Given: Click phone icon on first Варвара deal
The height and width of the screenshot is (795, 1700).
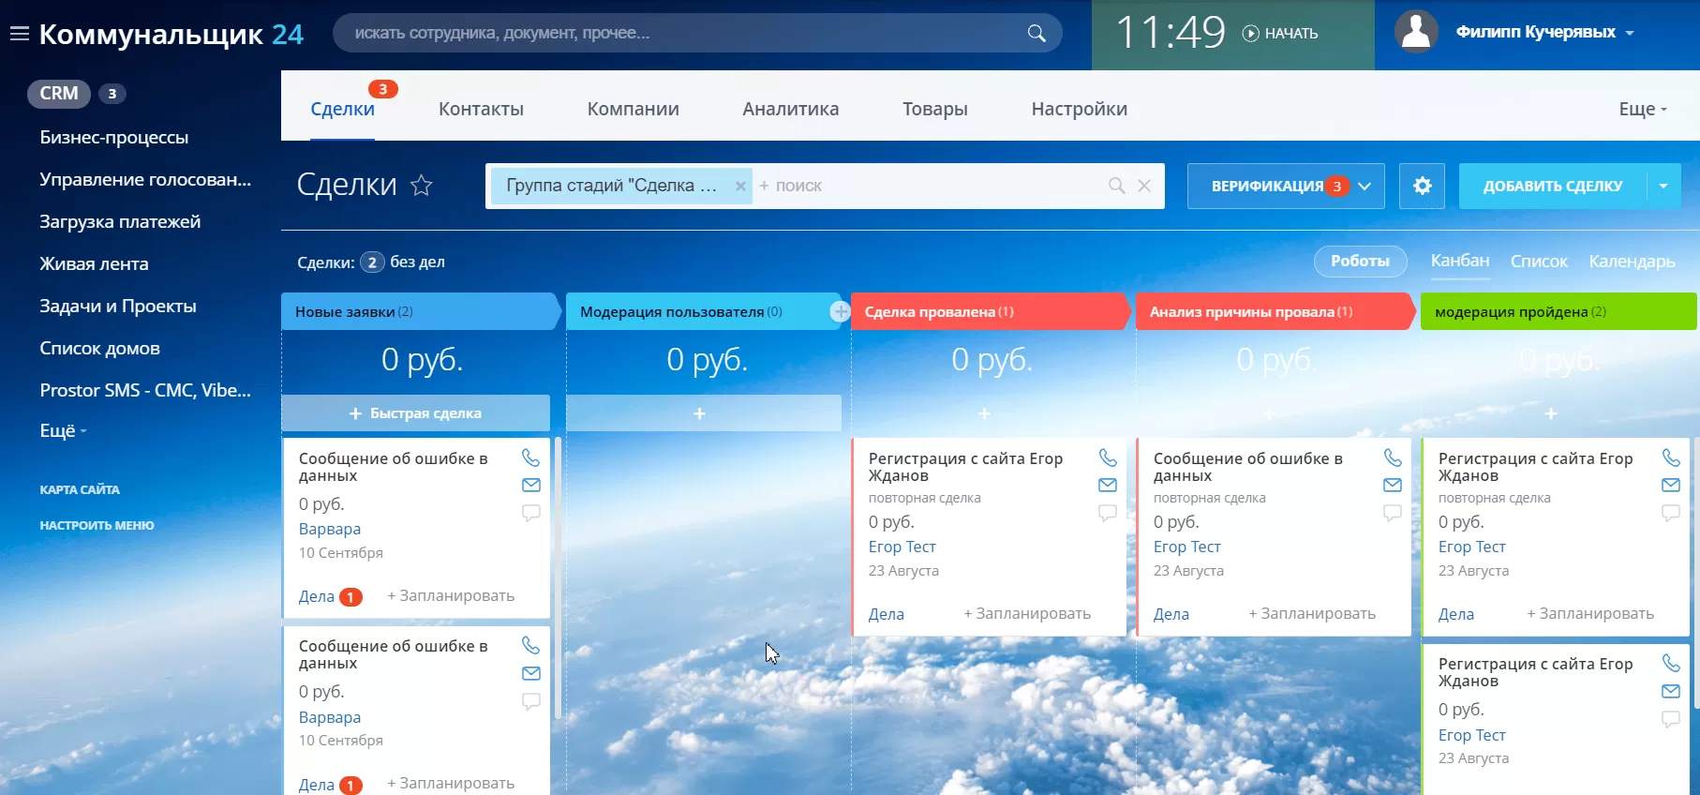Looking at the screenshot, I should (530, 457).
